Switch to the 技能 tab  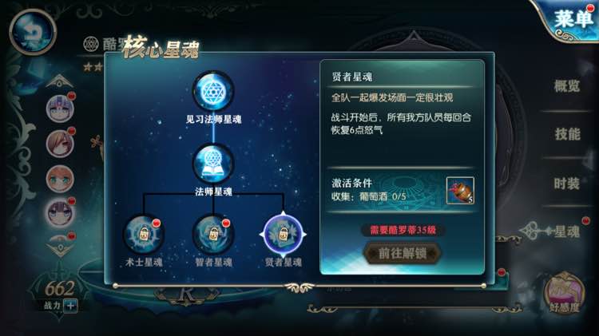point(567,134)
